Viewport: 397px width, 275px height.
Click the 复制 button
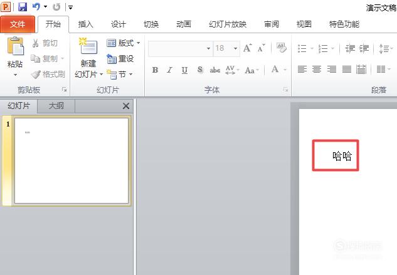pyautogui.click(x=44, y=59)
